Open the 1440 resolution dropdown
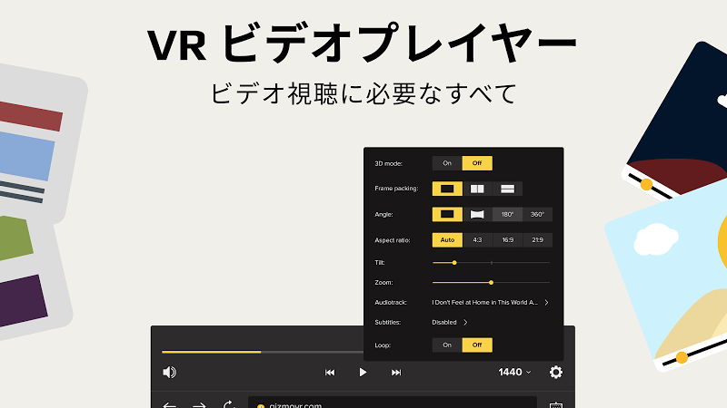The height and width of the screenshot is (408, 727). pyautogui.click(x=514, y=372)
